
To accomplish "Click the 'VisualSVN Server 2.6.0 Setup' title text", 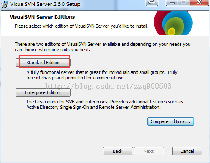I will click(x=45, y=4).
